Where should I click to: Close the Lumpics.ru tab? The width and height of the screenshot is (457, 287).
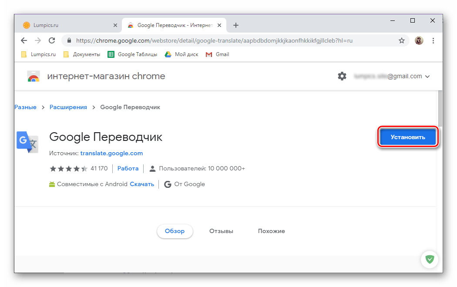coord(115,25)
